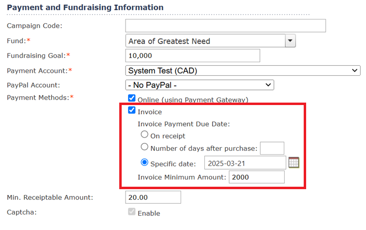Click the Specific date text field
Viewport: 366px width, 230px height.
pos(245,162)
